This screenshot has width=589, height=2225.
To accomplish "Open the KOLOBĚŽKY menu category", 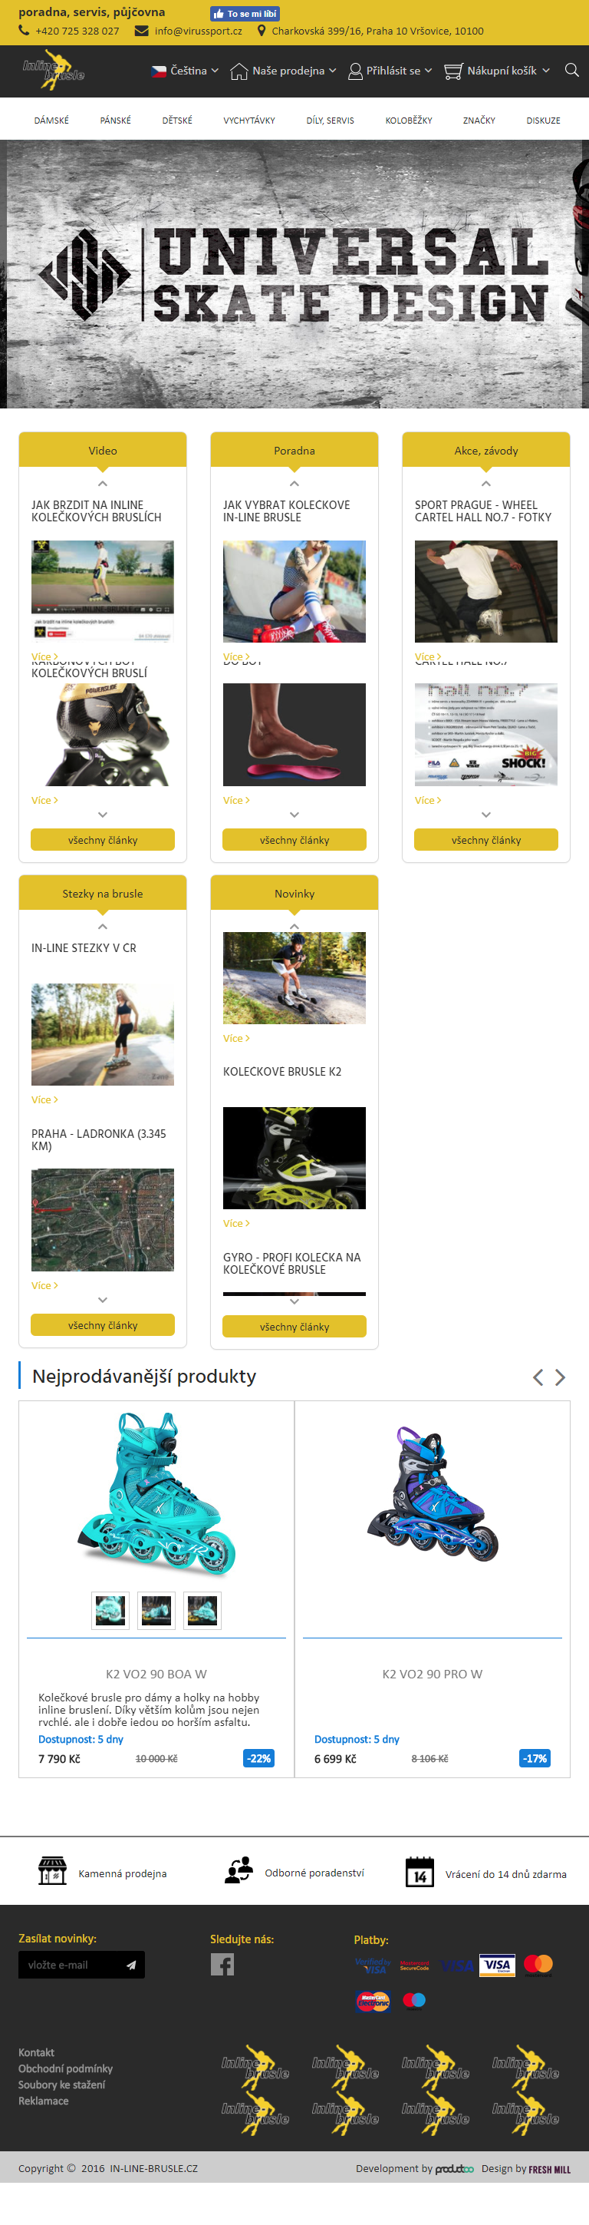I will coord(409,120).
